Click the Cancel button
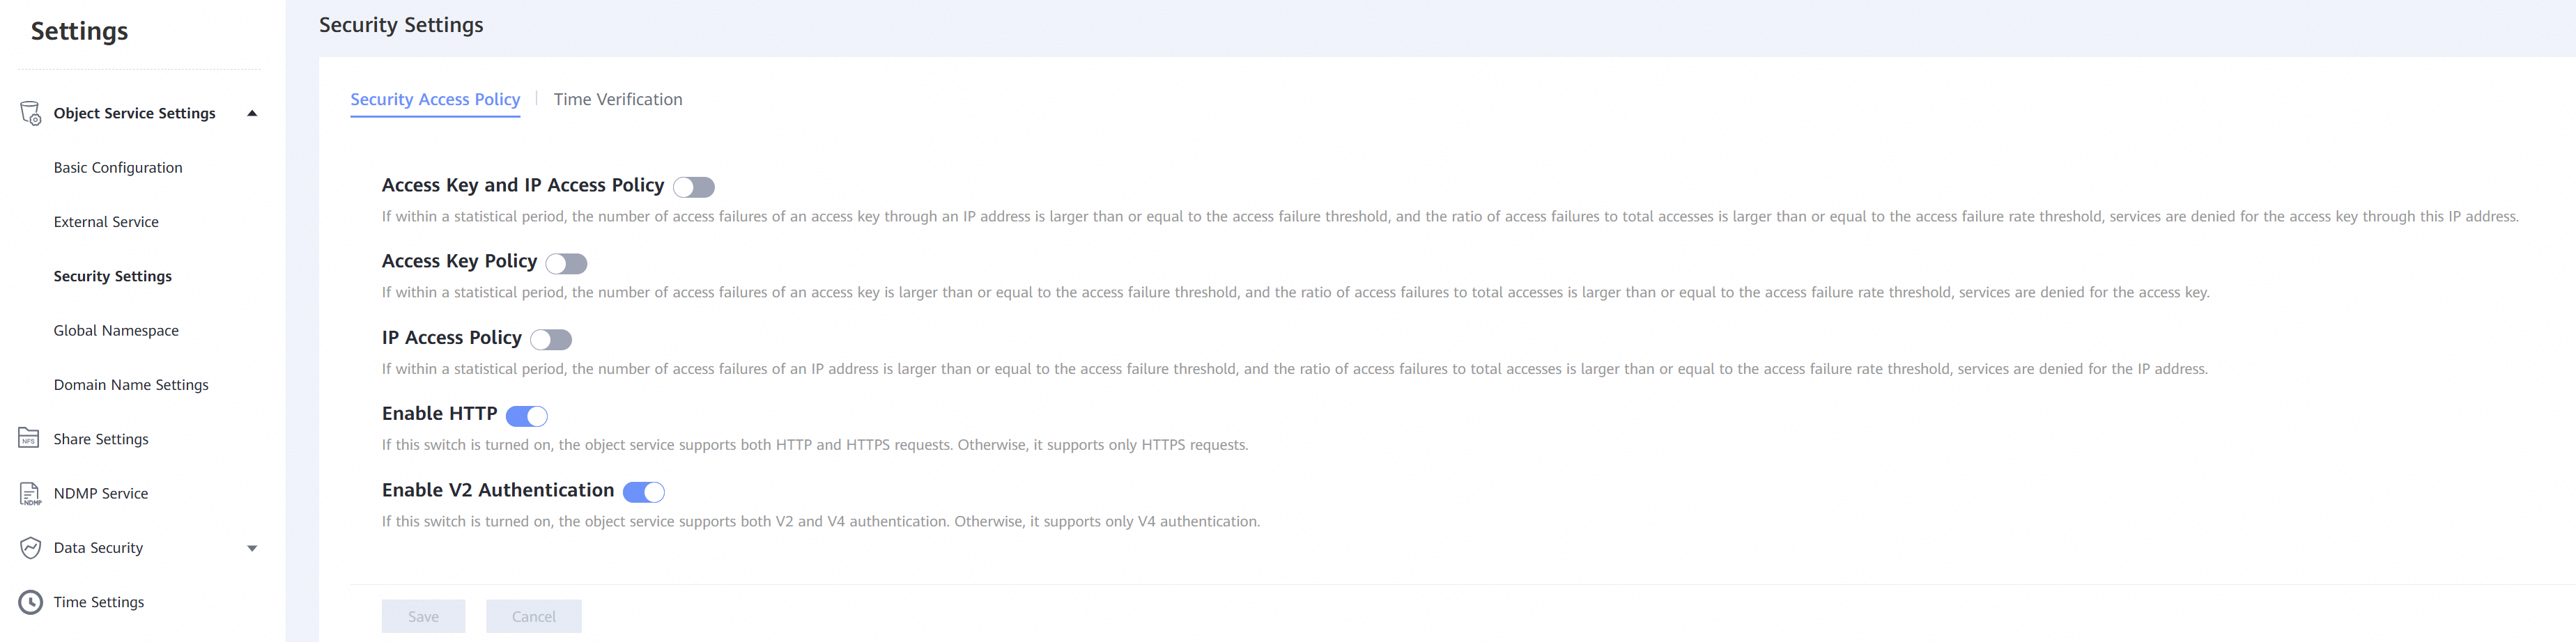The width and height of the screenshot is (2576, 642). [x=534, y=616]
